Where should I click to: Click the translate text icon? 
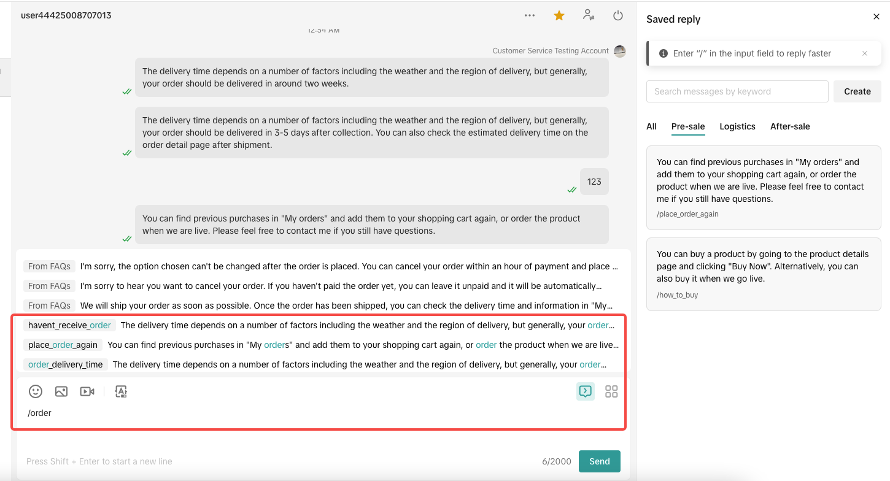[x=121, y=391]
